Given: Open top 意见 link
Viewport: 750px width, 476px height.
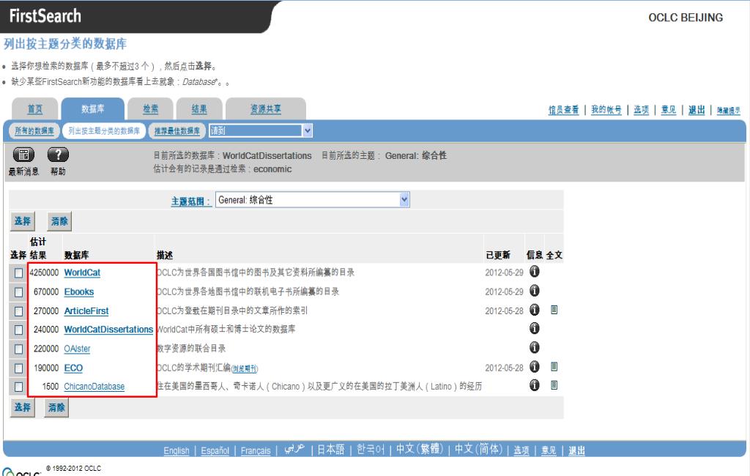Looking at the screenshot, I should [x=669, y=110].
